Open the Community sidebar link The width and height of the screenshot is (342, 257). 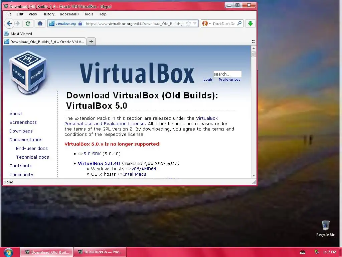click(x=21, y=175)
